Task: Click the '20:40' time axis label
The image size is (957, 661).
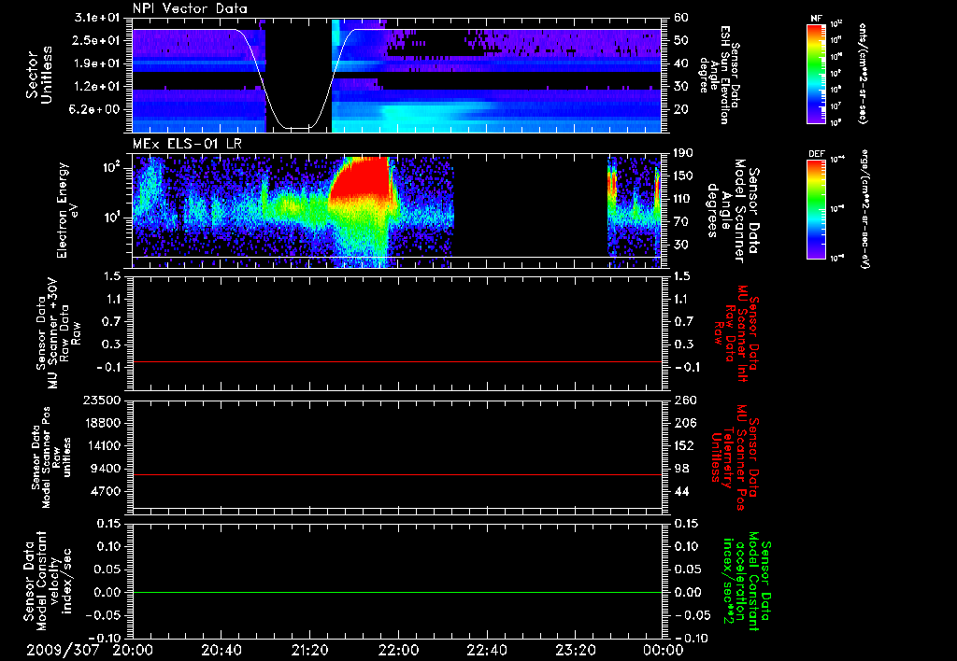Action: (221, 650)
